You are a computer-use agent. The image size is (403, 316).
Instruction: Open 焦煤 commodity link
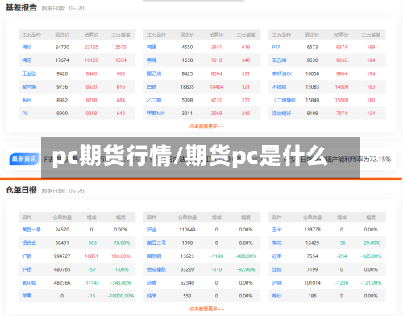click(152, 60)
